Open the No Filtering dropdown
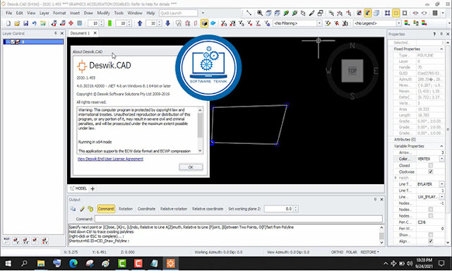The width and height of the screenshot is (452, 271). pyautogui.click(x=319, y=23)
